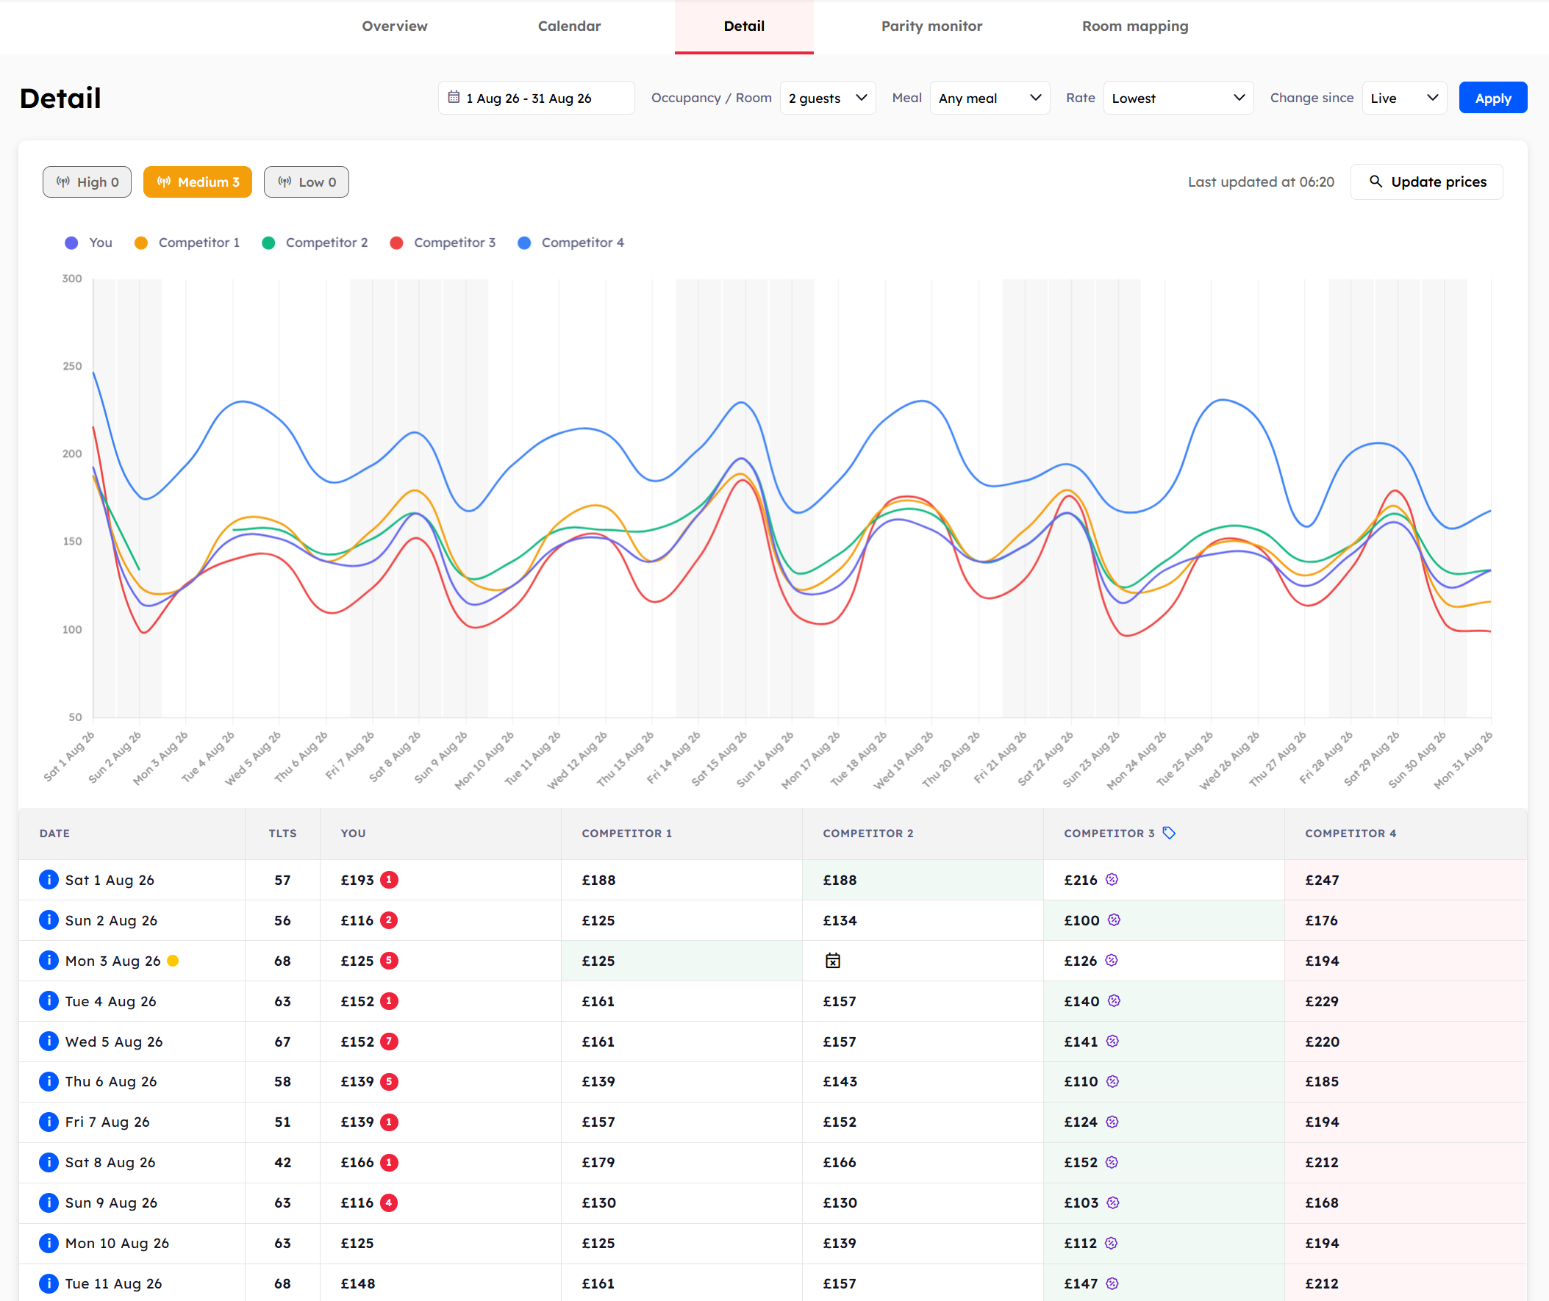Click the info icon for Thu 6 Aug 26

pyautogui.click(x=49, y=1080)
